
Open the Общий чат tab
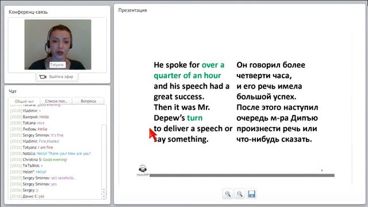24,101
